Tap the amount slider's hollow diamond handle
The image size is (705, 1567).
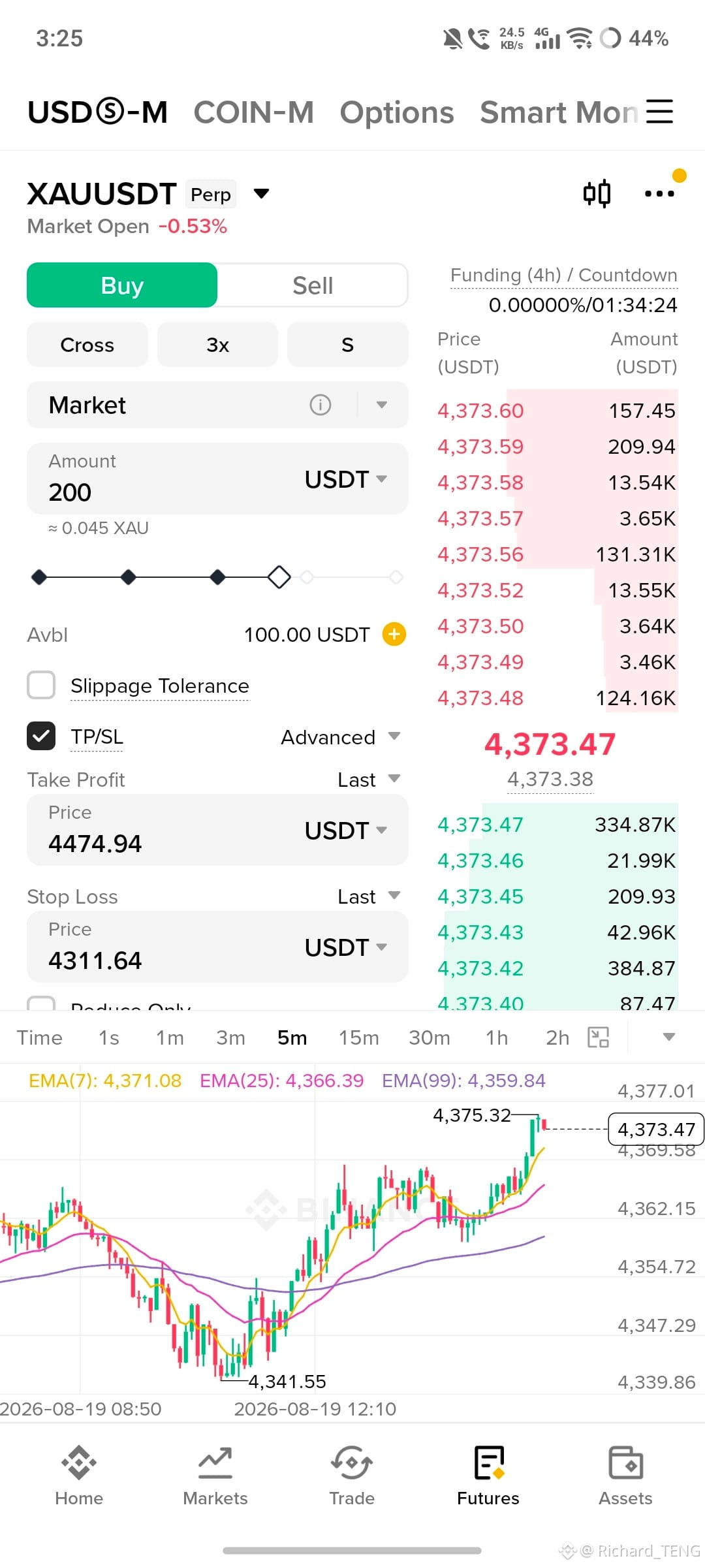tap(279, 577)
